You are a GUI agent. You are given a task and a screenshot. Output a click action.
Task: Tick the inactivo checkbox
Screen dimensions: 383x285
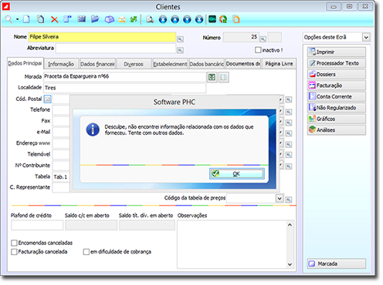258,50
